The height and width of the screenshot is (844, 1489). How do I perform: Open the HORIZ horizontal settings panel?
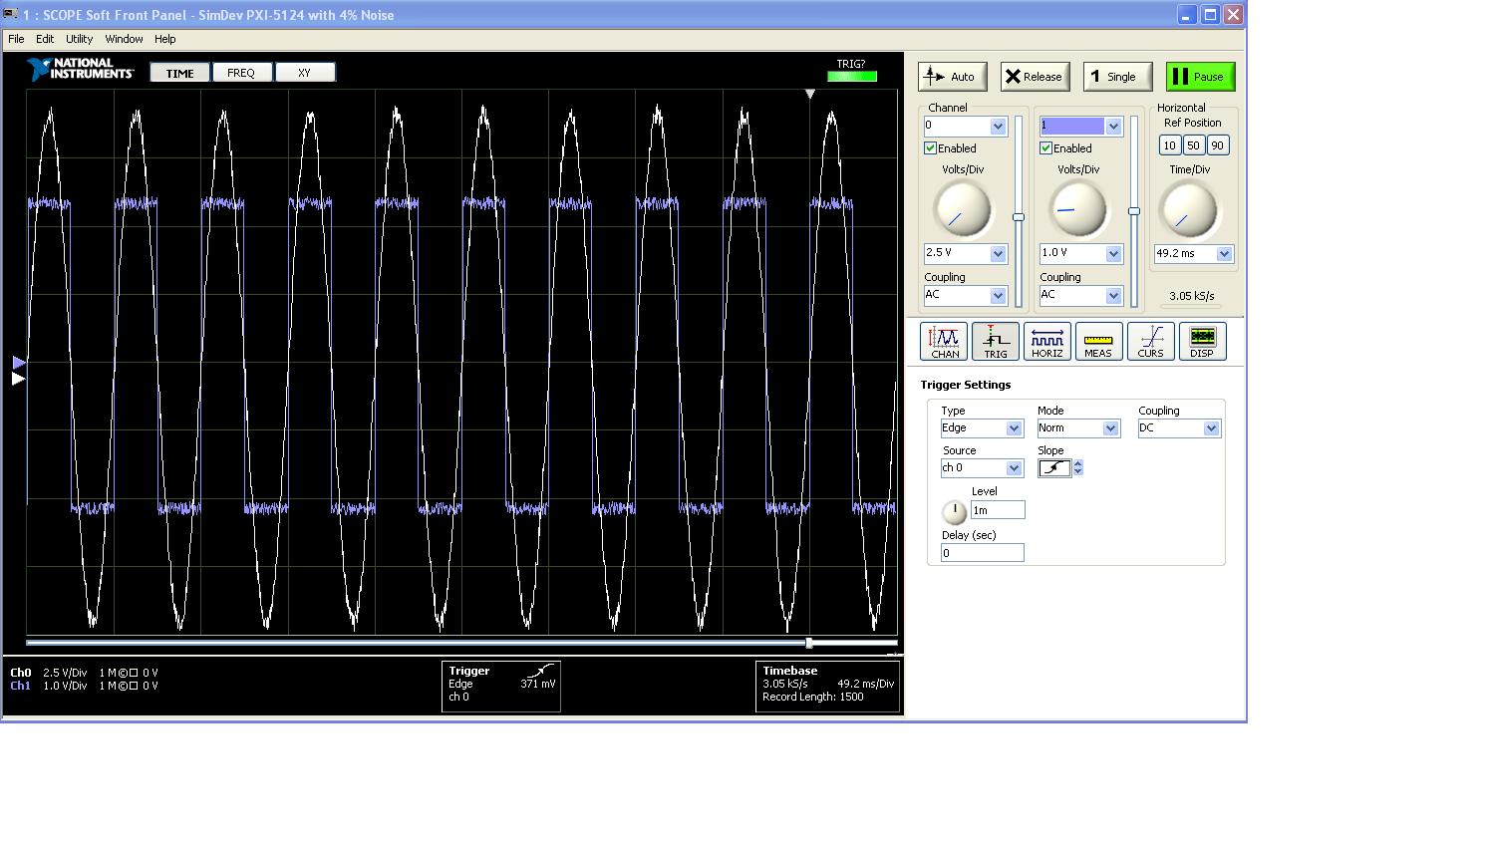click(x=1046, y=341)
